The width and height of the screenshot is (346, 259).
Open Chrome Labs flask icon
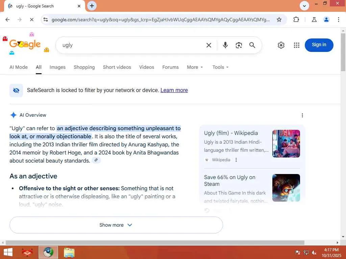pos(314,20)
